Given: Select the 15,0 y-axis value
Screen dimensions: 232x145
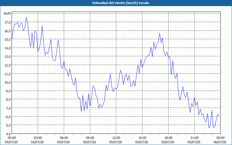Looking at the screenshot, I should pos(8,39).
